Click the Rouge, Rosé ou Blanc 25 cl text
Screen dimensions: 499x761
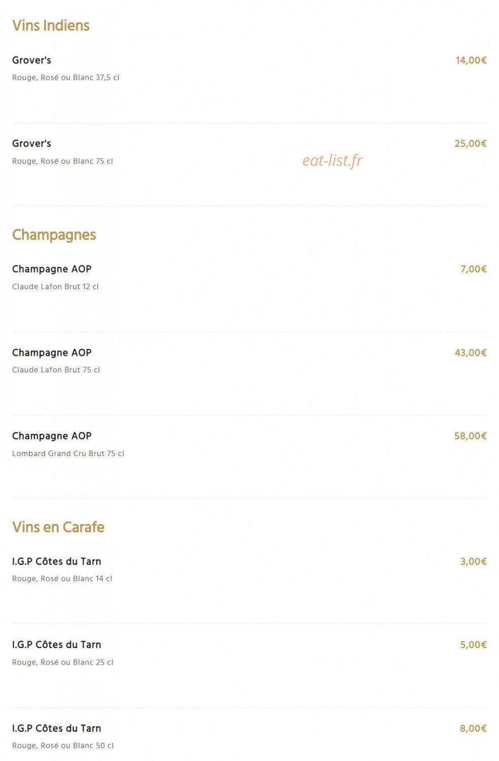(x=63, y=662)
